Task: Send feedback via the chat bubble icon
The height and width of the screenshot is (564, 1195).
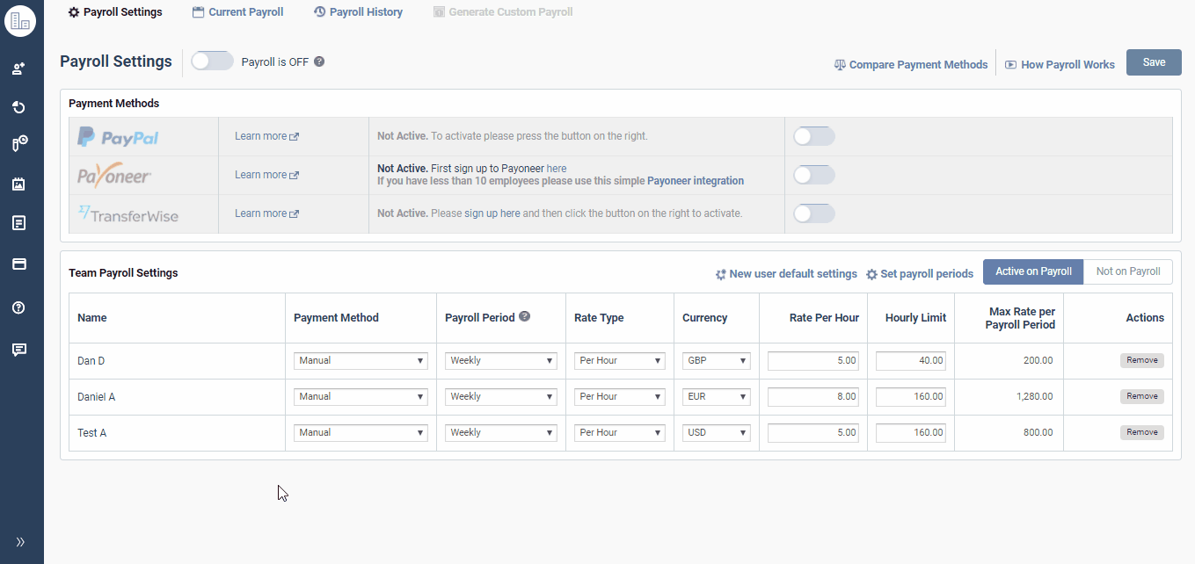Action: click(x=20, y=349)
